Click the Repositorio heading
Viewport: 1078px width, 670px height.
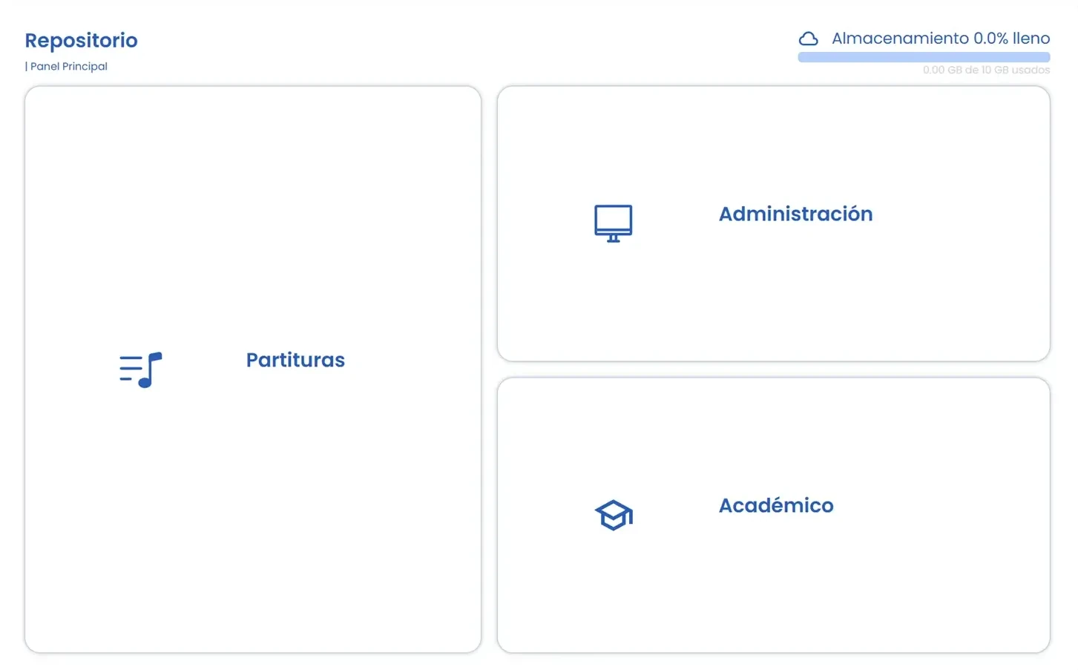coord(81,40)
